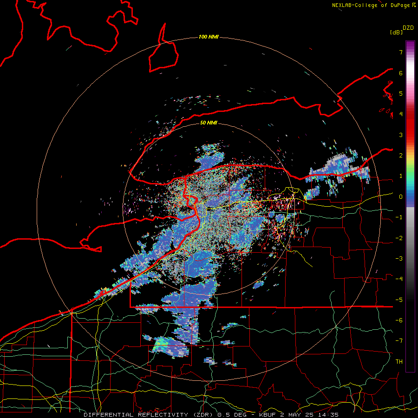The image size is (418, 418).
Task: Click the 2 dB tick label
Action: 401,156
